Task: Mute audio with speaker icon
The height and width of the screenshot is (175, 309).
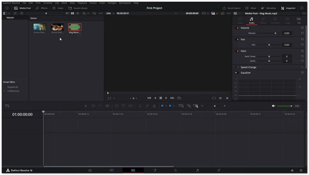Action: [x=273, y=106]
